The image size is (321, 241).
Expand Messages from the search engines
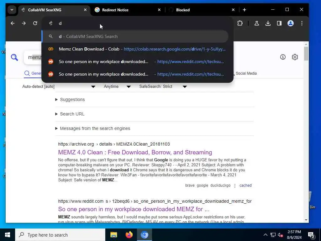point(93,128)
